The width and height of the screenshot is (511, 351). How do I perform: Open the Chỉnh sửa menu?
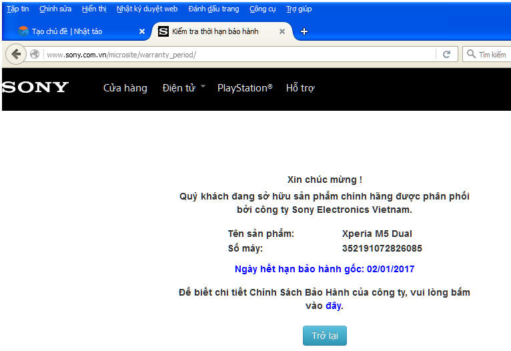tap(55, 9)
